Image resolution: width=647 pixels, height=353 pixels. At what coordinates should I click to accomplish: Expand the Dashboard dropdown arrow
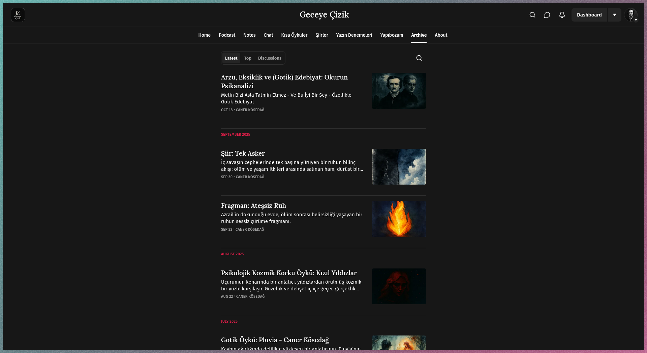click(615, 15)
